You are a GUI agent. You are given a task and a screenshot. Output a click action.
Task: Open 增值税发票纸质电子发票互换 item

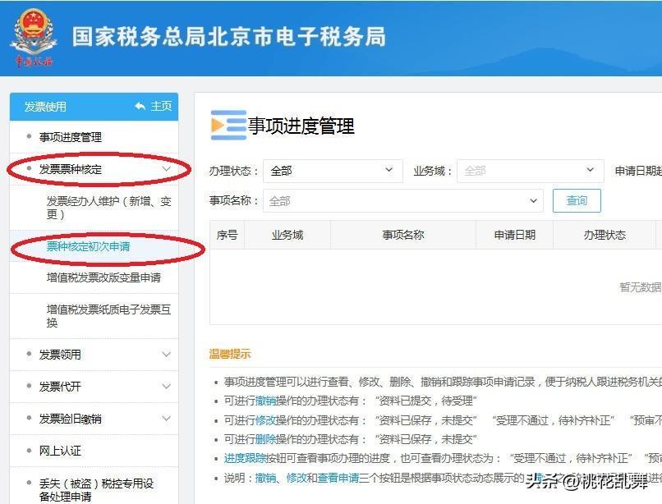click(108, 316)
